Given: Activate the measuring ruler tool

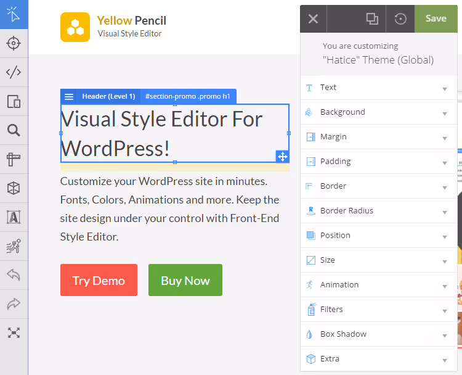Looking at the screenshot, I should 14,159.
